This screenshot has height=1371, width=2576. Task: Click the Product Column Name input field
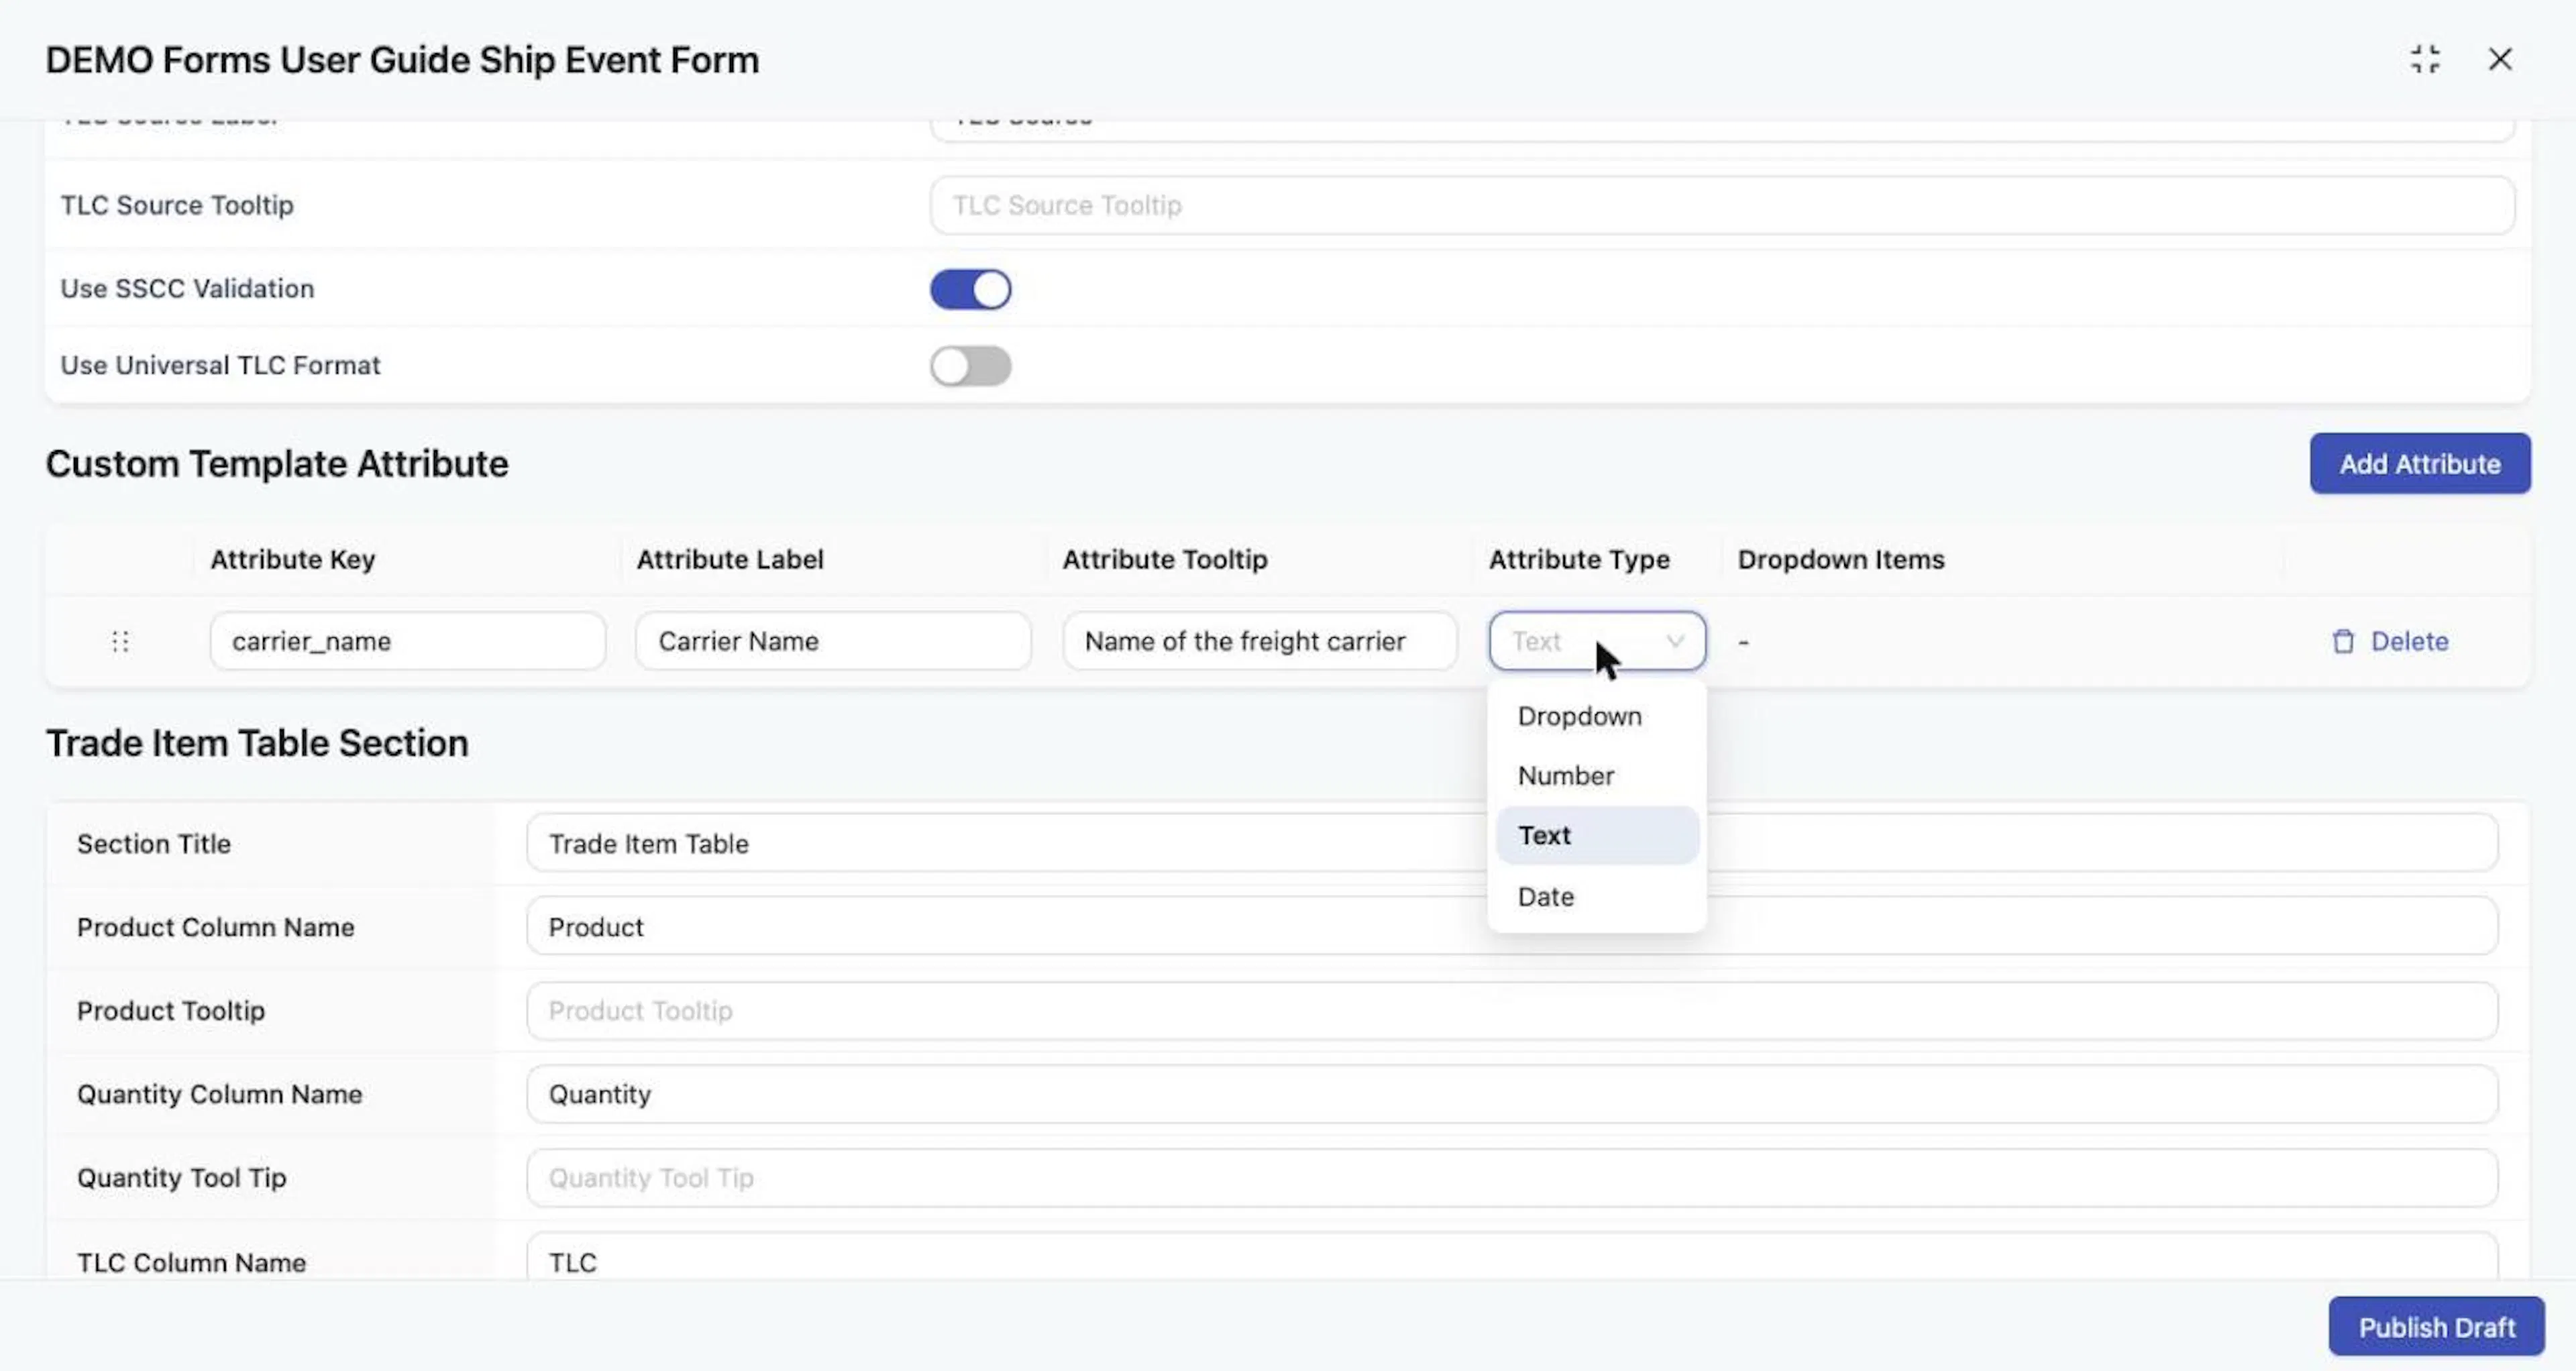(x=1512, y=926)
